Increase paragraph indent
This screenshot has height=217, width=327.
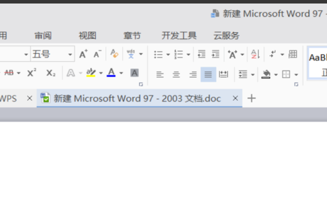coord(215,54)
